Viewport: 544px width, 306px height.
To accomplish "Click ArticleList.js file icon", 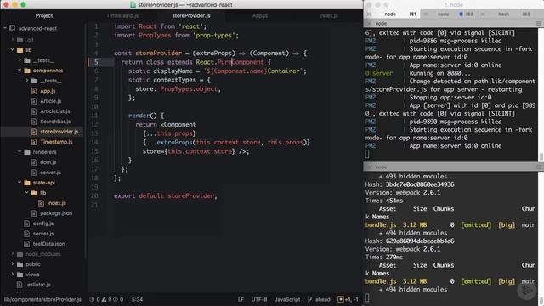I will [x=34, y=111].
